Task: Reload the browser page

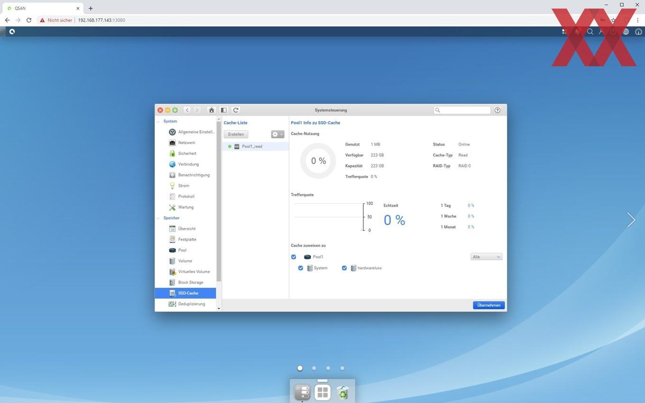Action: (x=29, y=20)
